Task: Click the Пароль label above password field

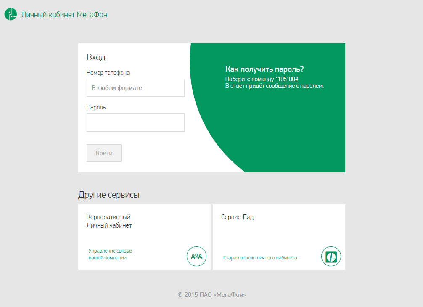Action: (96, 107)
